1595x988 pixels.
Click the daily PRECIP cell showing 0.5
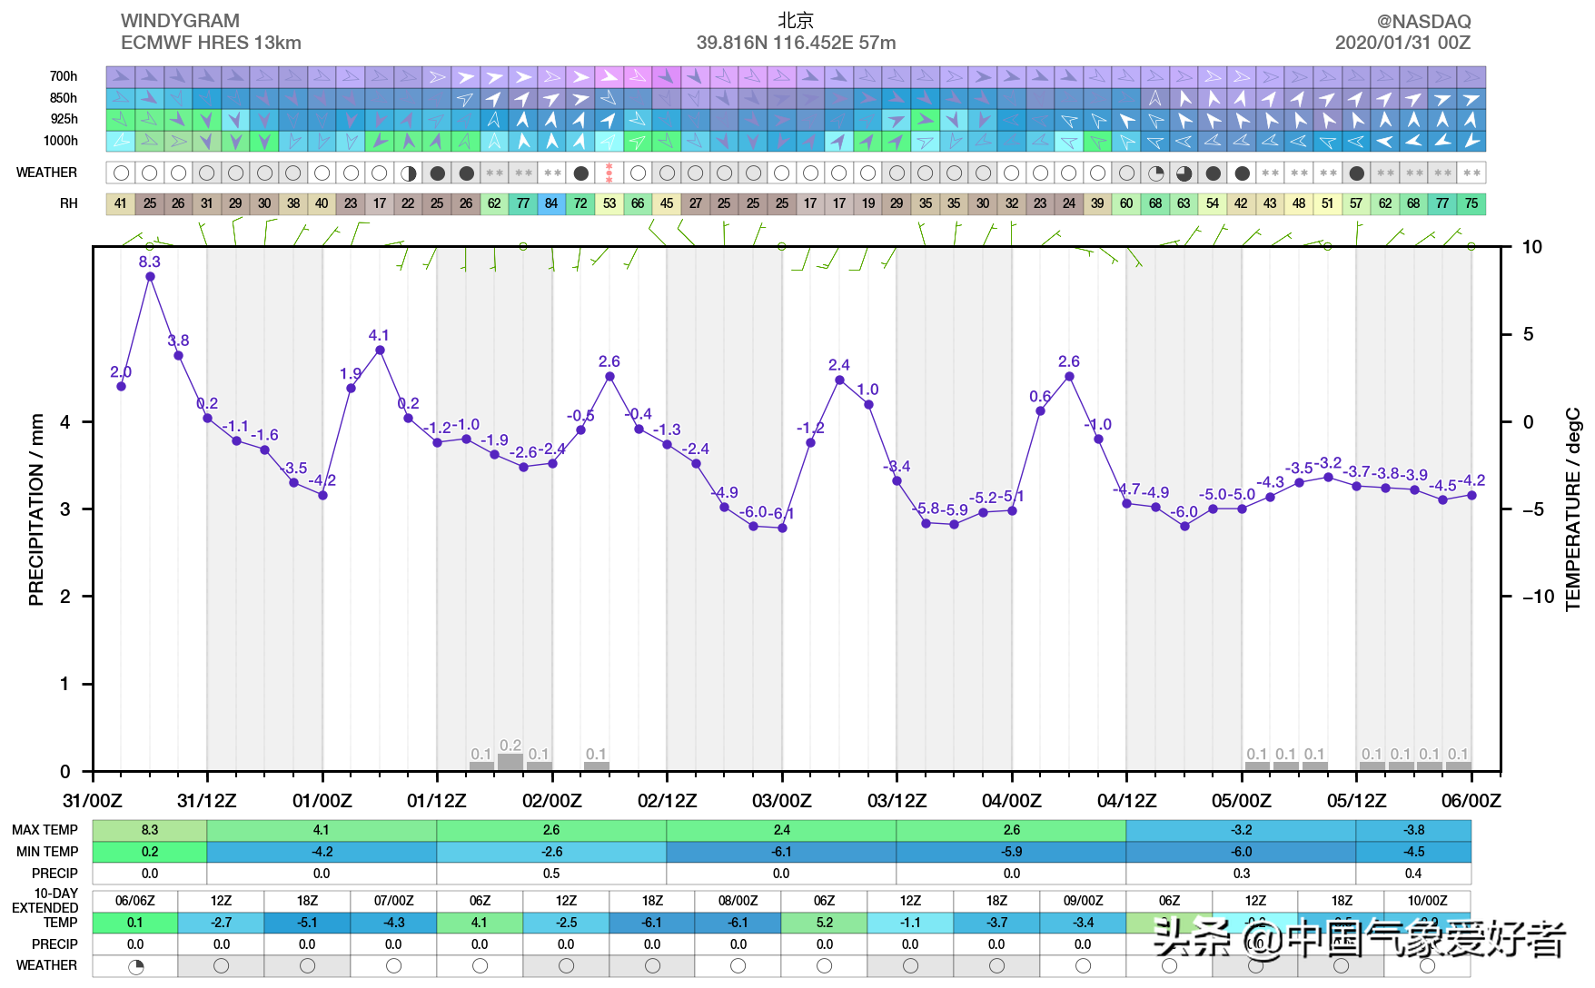[551, 874]
